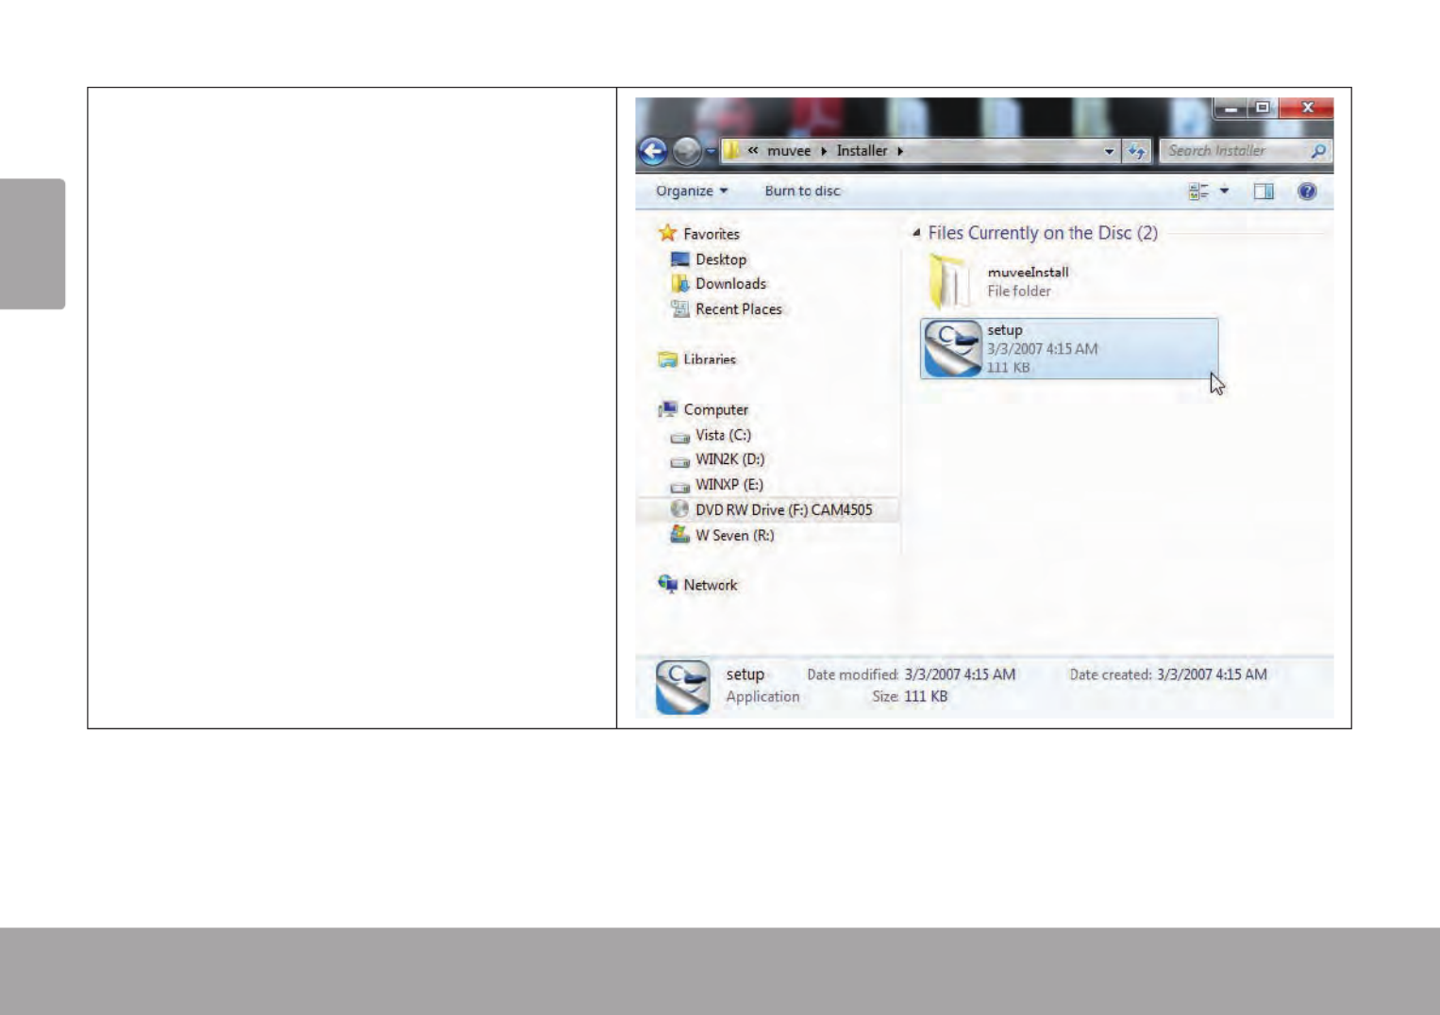Click the DVD RW Drive disc icon
Screen dimensions: 1440x1015
coord(679,509)
